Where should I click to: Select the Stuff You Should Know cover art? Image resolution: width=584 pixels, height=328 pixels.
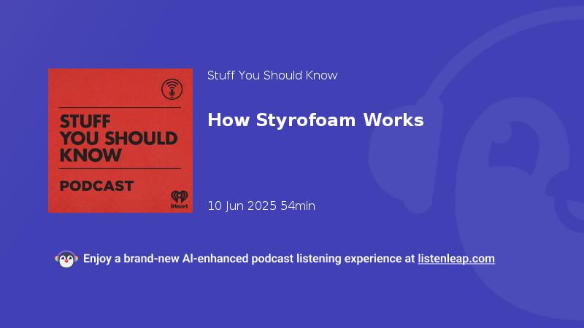coord(120,141)
